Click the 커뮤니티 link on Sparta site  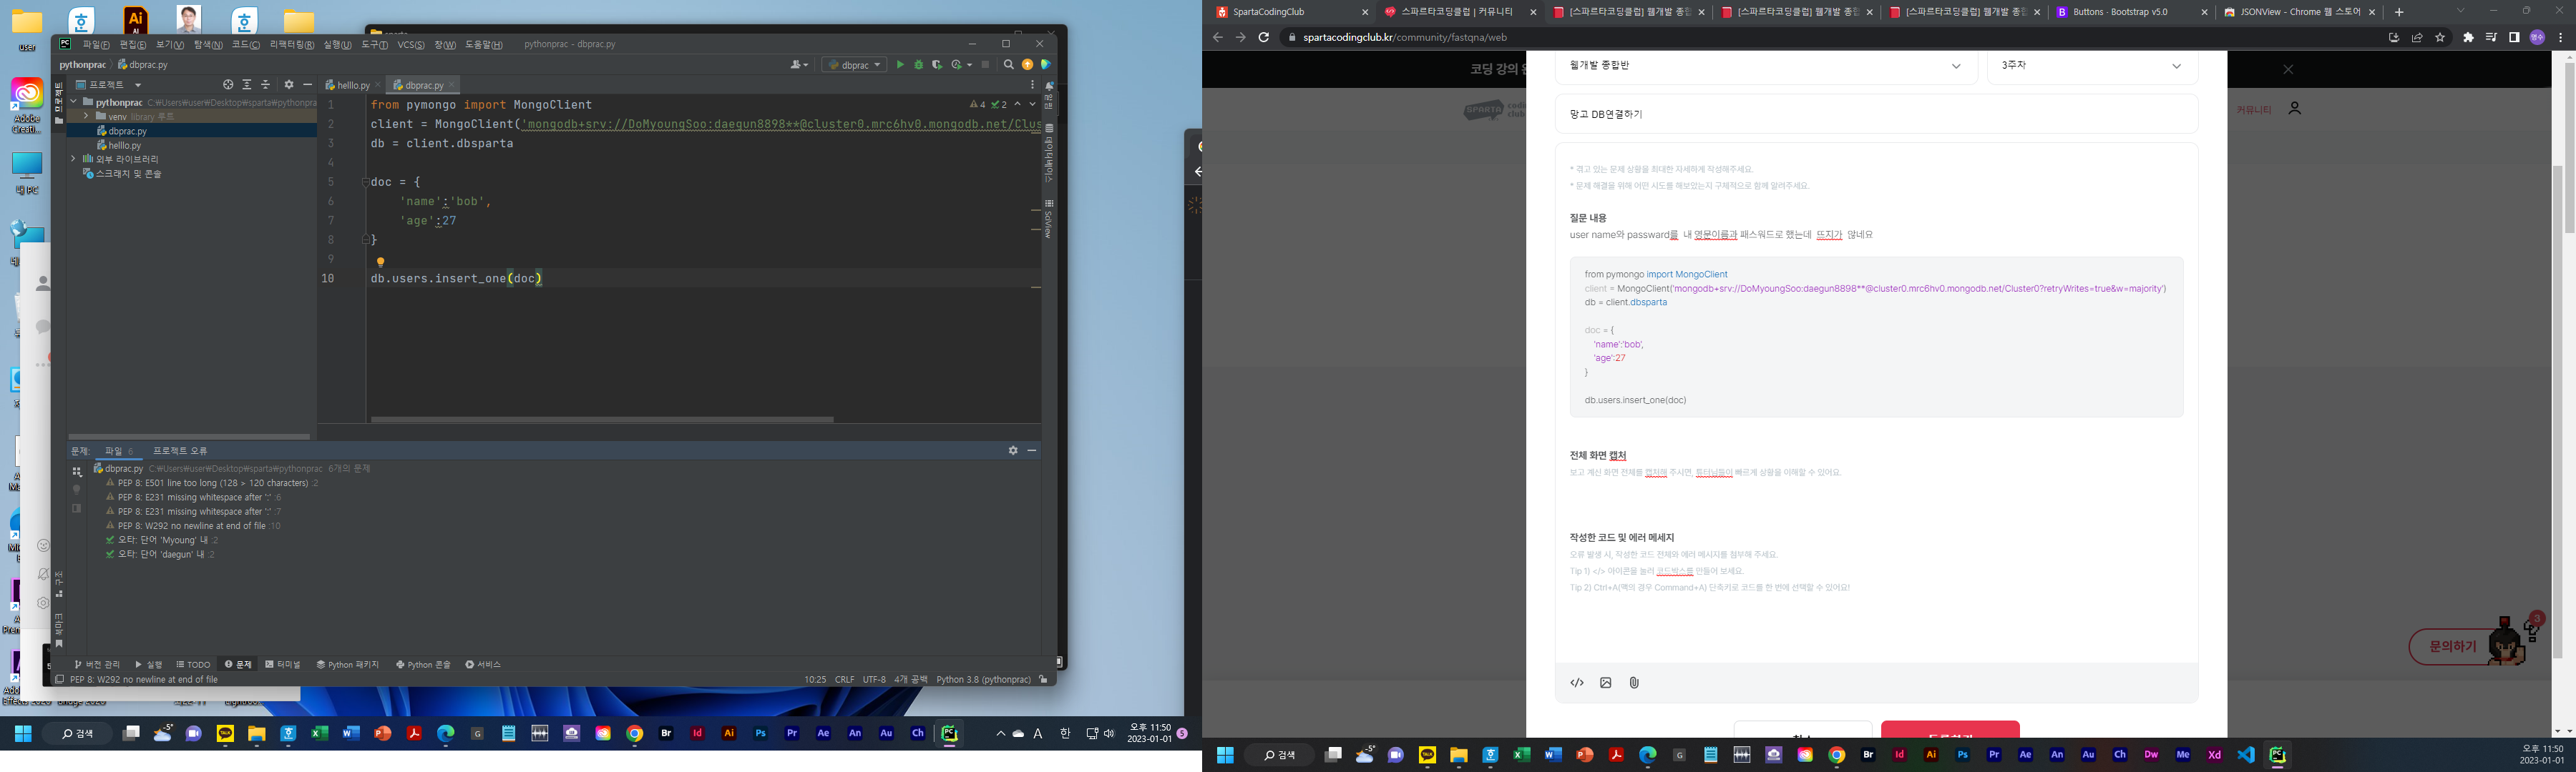pyautogui.click(x=2254, y=110)
